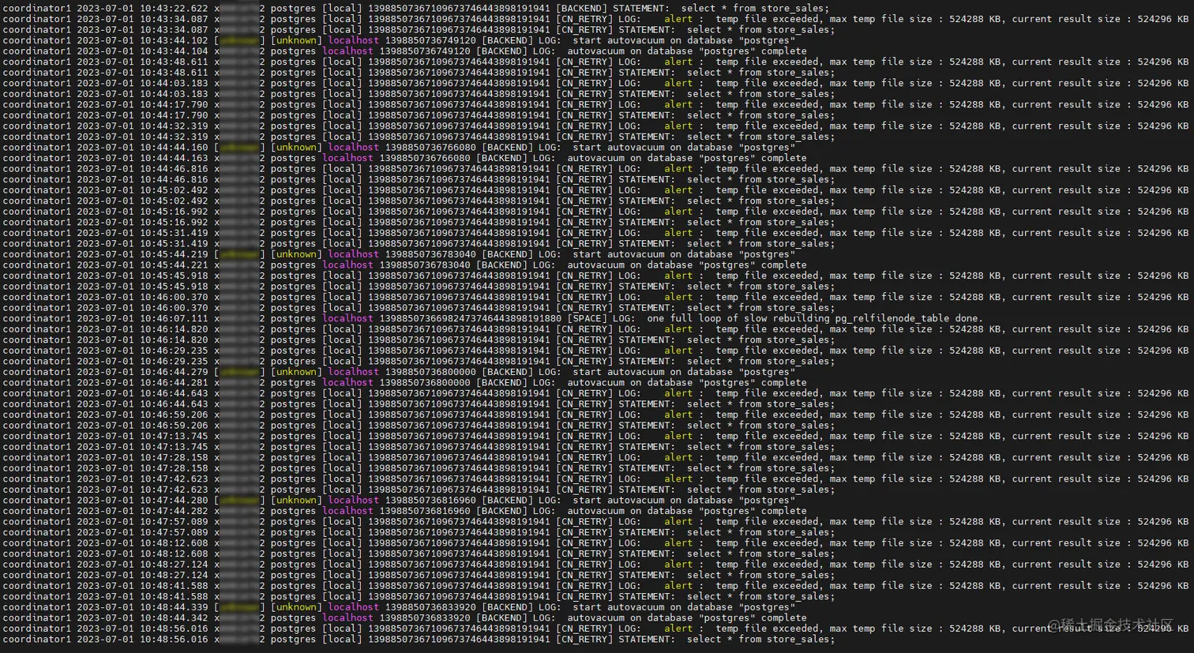Viewport: 1194px width, 653px height.
Task: Click select statement at 10:48:56.016
Action: click(x=760, y=640)
